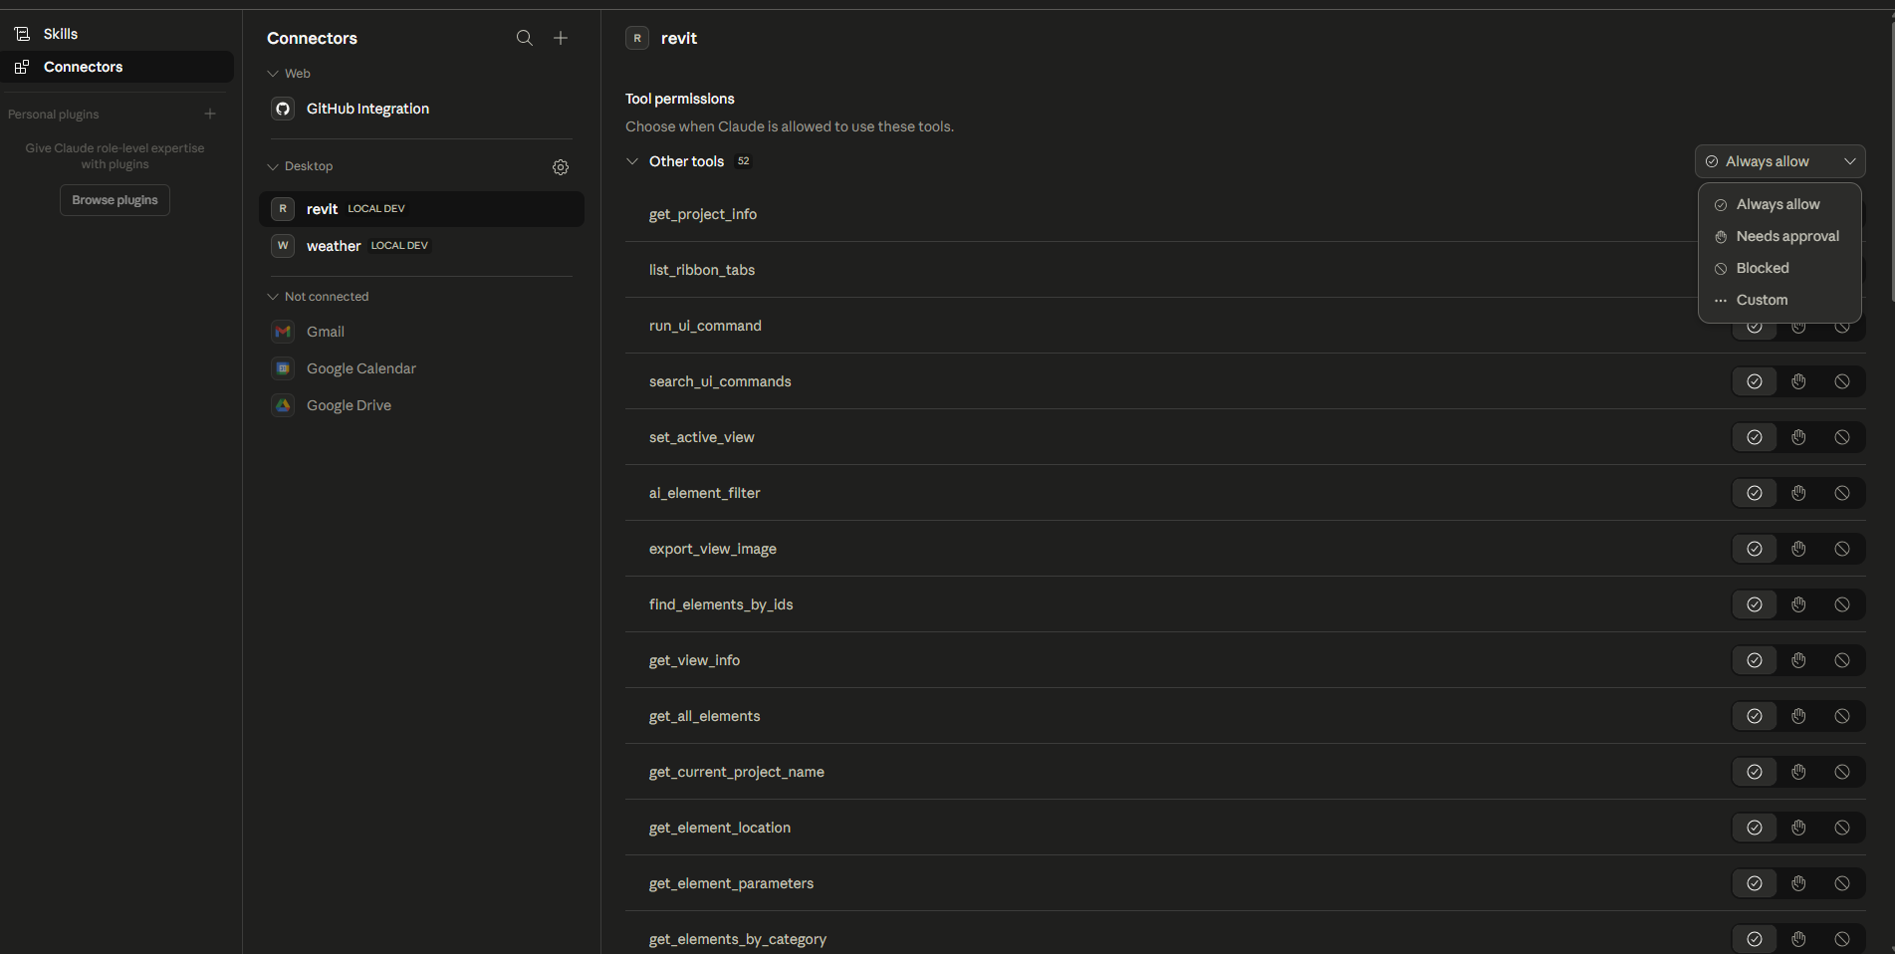Click the Browse plugins button

point(115,199)
